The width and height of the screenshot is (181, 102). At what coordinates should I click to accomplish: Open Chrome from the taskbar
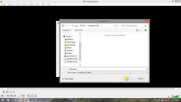point(14,100)
